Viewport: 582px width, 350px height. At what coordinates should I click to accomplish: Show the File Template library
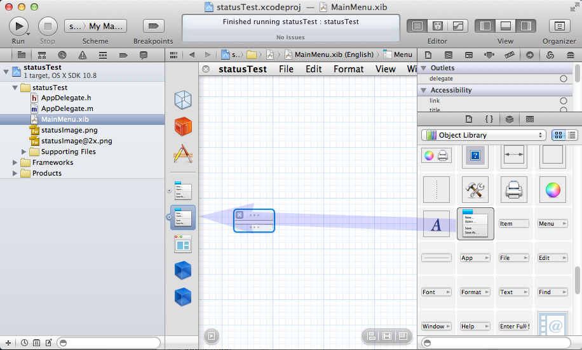tap(469, 119)
